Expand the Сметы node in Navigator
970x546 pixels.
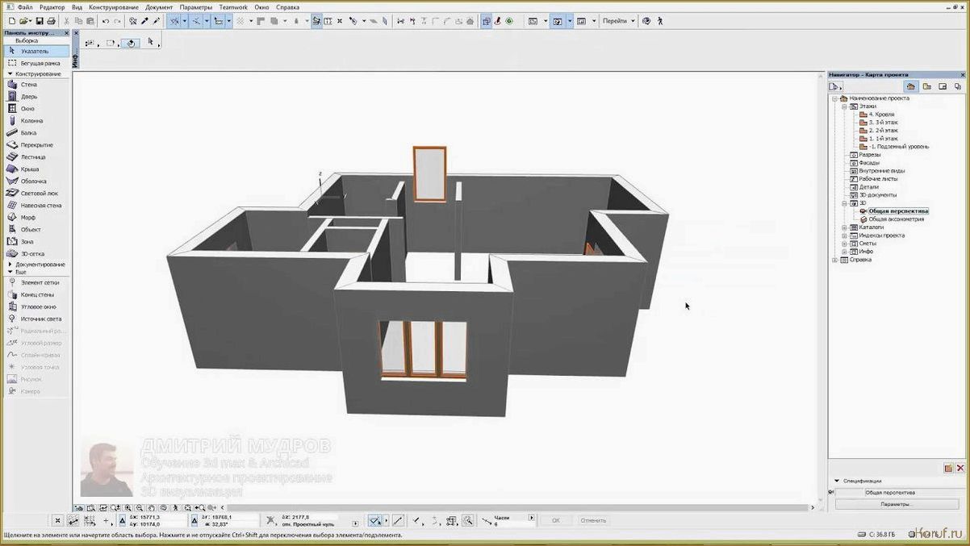point(844,244)
